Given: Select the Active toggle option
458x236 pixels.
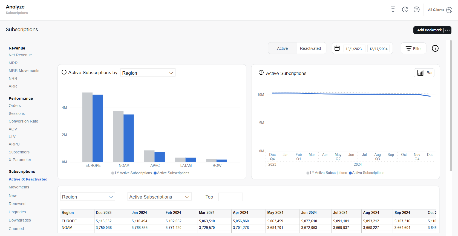Looking at the screenshot, I should point(282,48).
